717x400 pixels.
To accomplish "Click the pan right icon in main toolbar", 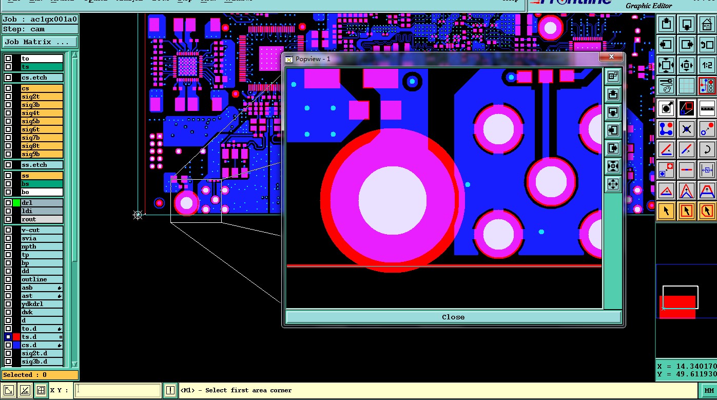I will coord(687,45).
